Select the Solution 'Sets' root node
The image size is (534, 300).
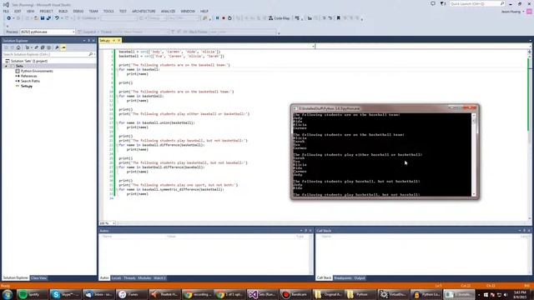(29, 61)
